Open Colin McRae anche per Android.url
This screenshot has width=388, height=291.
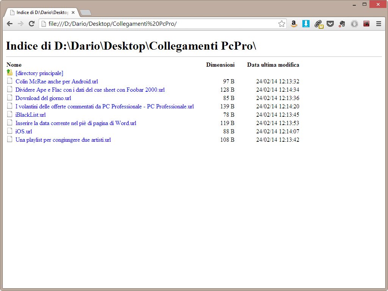tap(57, 81)
